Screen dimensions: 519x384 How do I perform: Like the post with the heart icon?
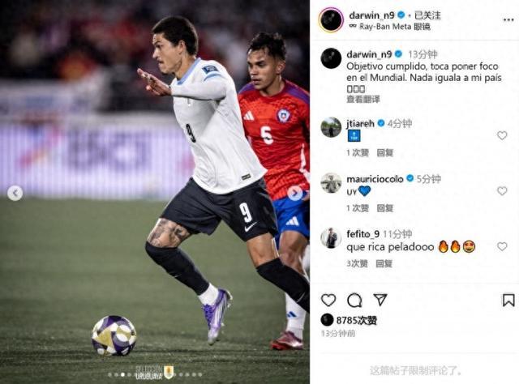tap(328, 300)
